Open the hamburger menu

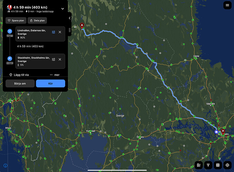(x=227, y=5)
